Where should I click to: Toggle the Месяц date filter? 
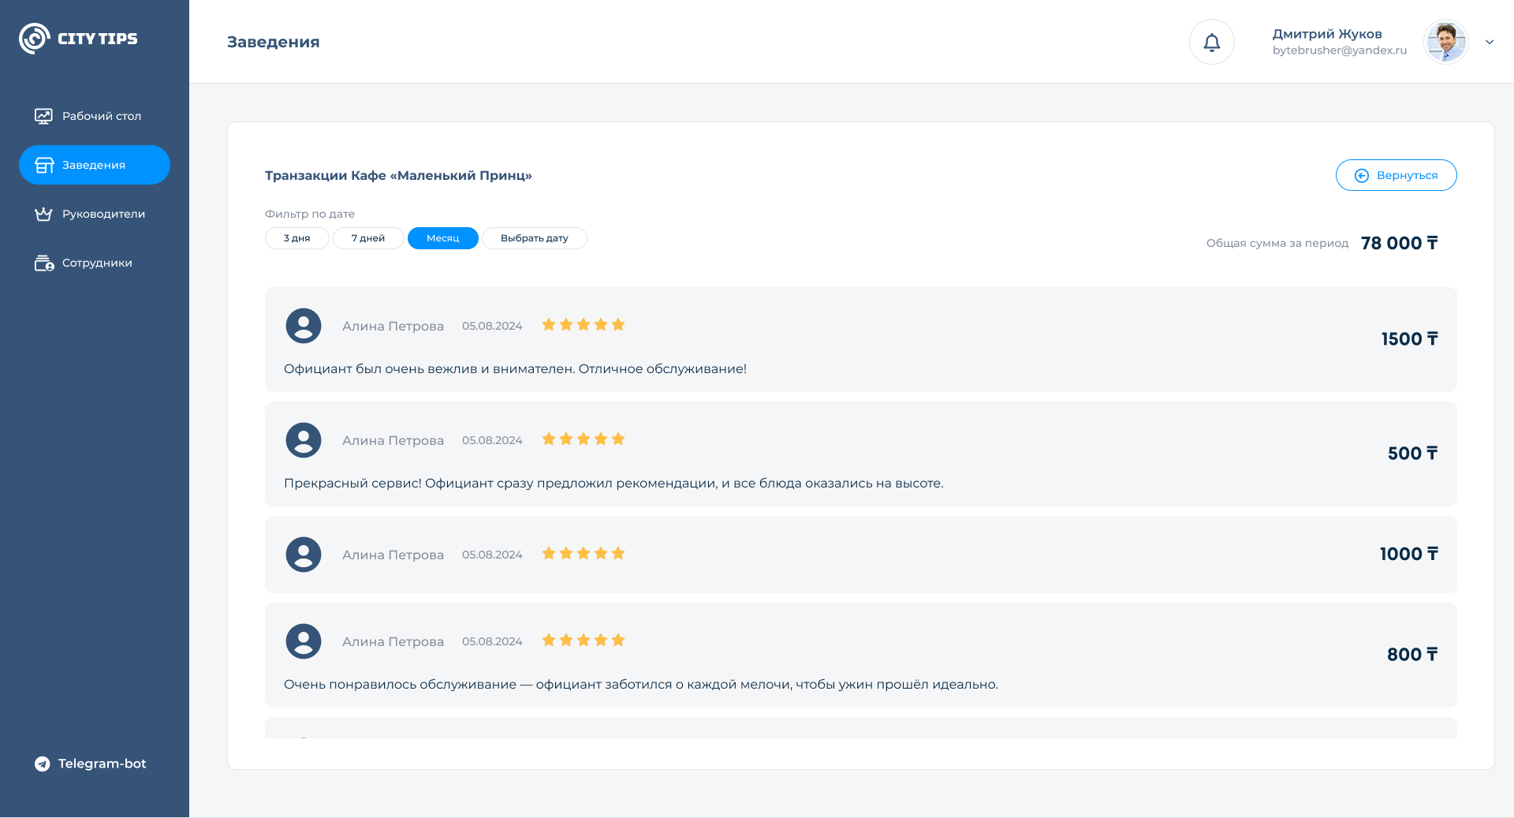point(442,238)
